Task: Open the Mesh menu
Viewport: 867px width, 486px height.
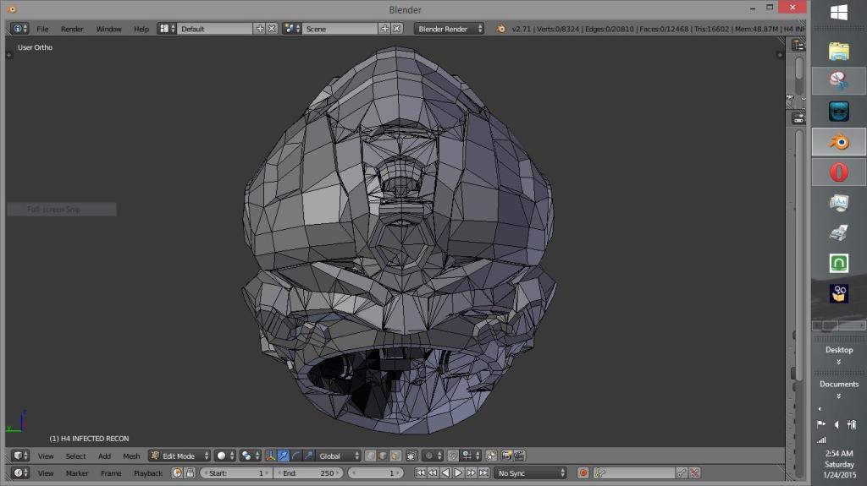Action: 131,456
